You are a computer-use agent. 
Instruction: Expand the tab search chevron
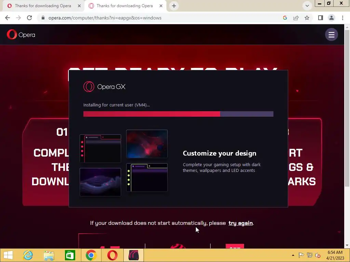[307, 6]
